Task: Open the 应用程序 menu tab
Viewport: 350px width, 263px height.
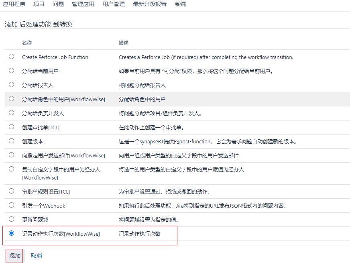Action: click(x=14, y=4)
